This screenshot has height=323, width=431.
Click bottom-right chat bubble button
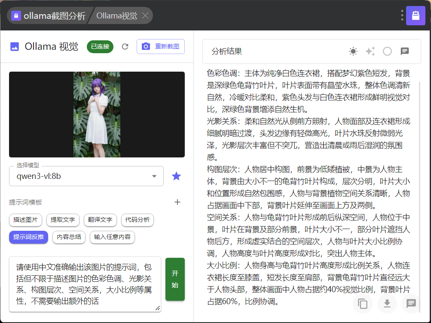click(x=411, y=304)
